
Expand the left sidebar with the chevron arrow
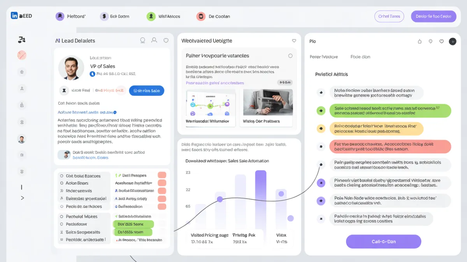pos(22,198)
